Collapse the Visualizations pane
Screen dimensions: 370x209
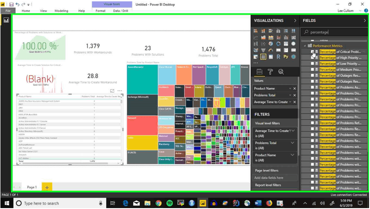[295, 20]
